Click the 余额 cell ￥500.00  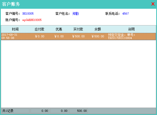tap(98, 36)
